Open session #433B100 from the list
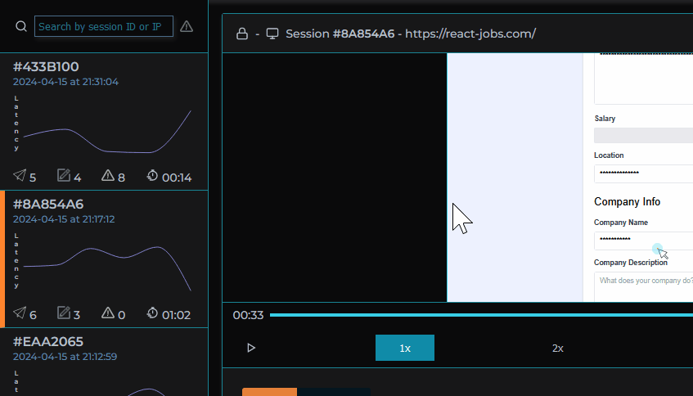 pos(46,66)
